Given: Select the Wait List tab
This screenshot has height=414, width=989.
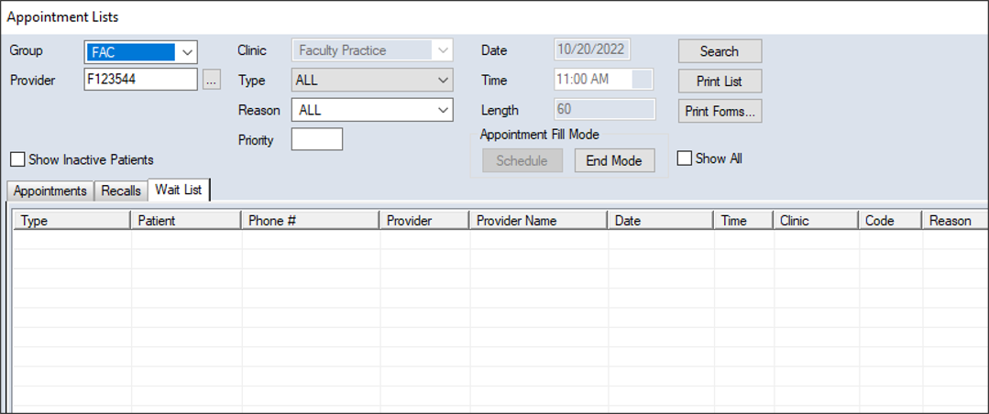Looking at the screenshot, I should [x=179, y=190].
